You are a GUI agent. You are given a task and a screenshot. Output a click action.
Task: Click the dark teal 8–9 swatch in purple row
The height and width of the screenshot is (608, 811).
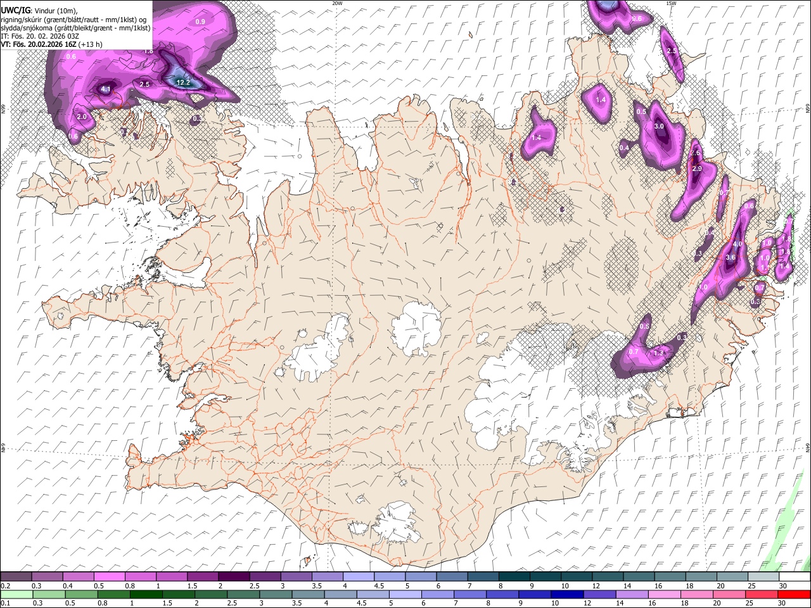[514, 577]
